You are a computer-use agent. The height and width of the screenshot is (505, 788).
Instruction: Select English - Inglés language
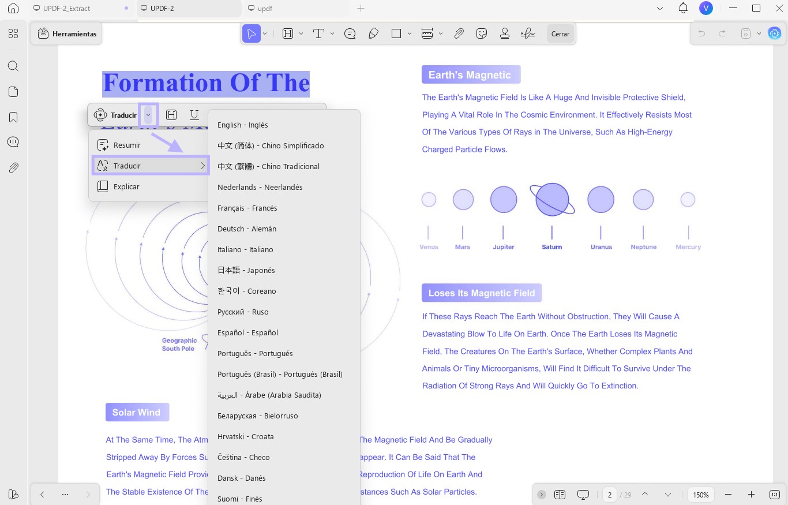[x=284, y=125]
